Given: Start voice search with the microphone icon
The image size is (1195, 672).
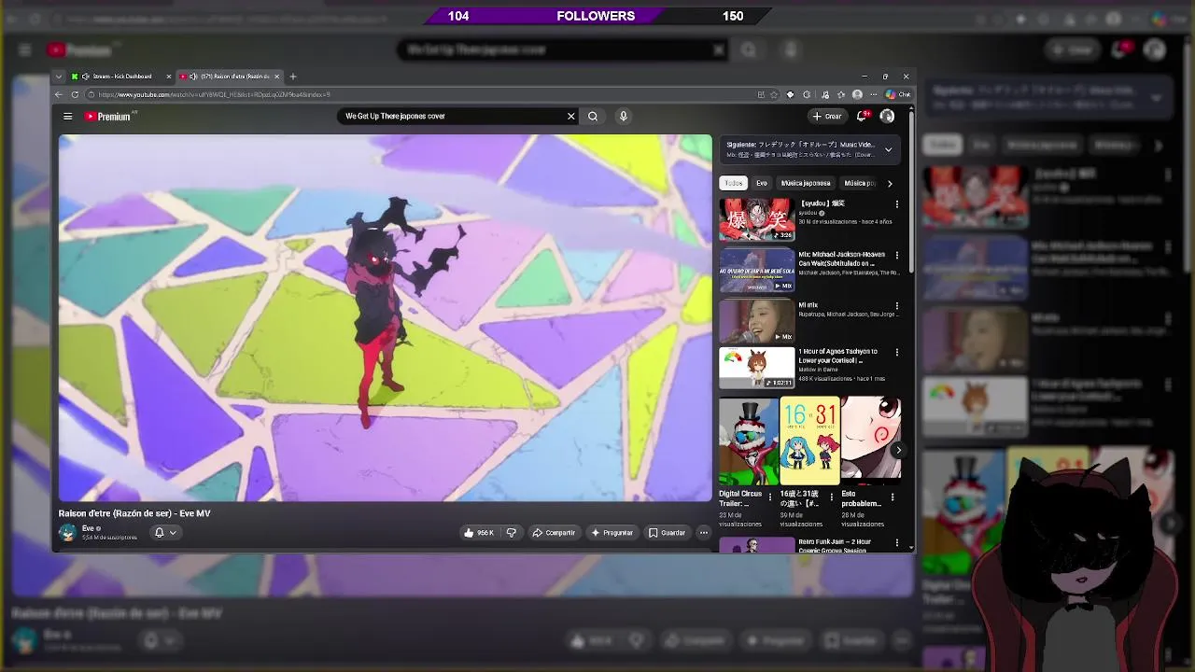Looking at the screenshot, I should point(624,117).
